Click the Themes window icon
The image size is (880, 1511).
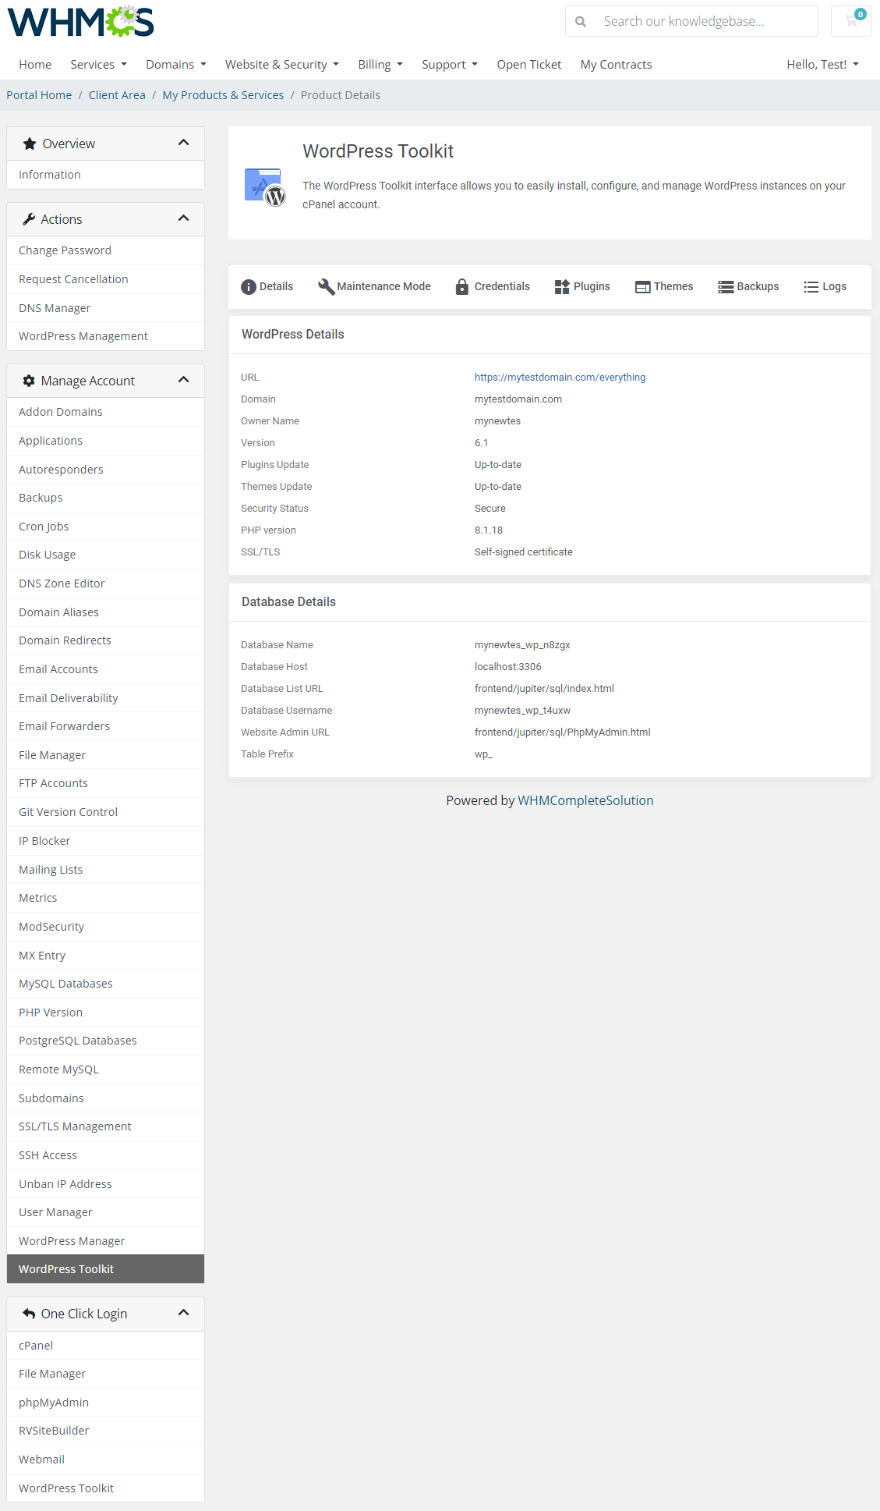point(642,286)
